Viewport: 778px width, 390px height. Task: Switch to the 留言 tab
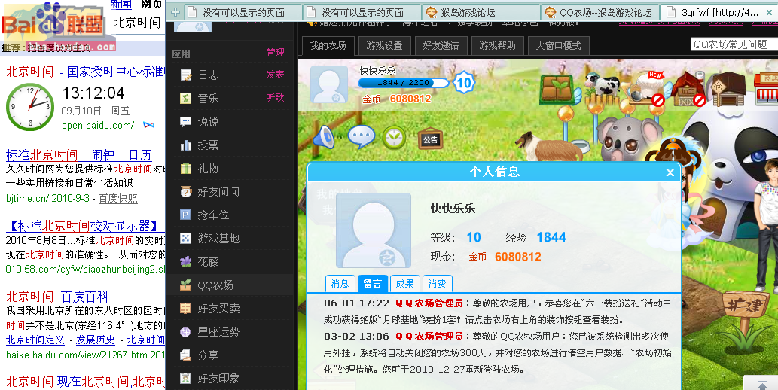[x=373, y=283]
